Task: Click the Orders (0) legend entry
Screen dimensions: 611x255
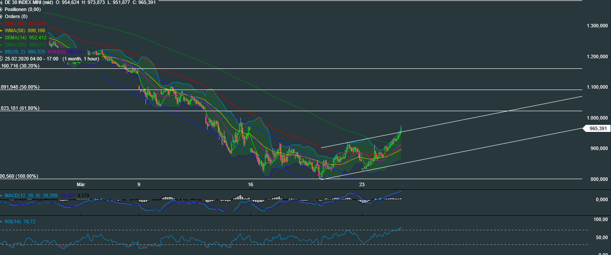Action: coord(16,16)
